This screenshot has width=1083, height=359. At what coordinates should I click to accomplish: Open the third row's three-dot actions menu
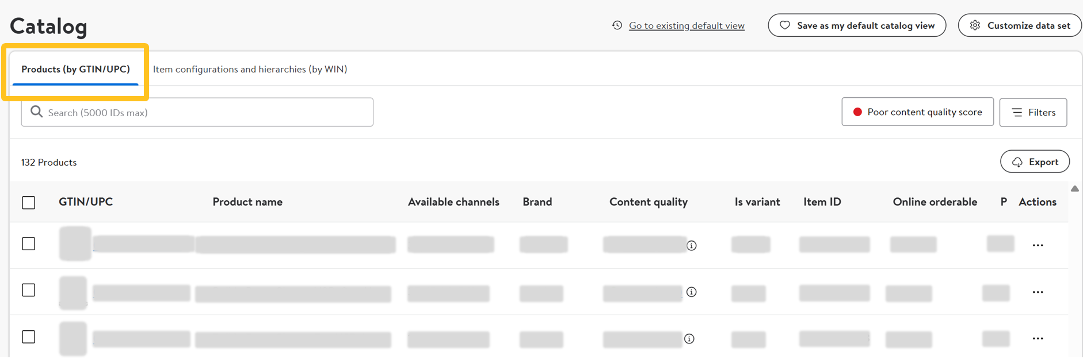pyautogui.click(x=1038, y=339)
